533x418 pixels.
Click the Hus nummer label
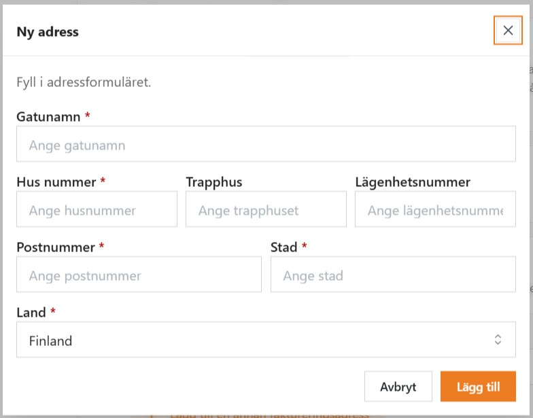56,182
